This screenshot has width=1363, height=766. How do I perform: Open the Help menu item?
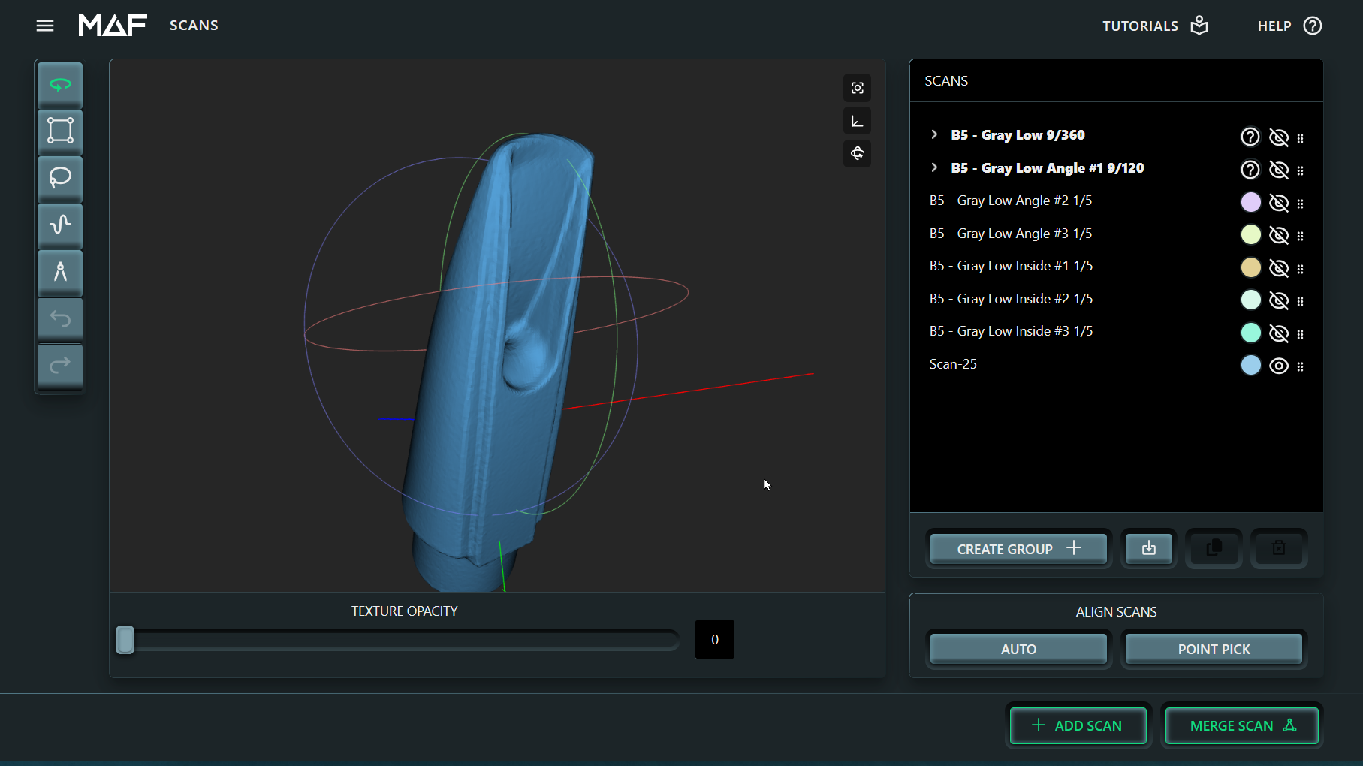click(x=1289, y=26)
